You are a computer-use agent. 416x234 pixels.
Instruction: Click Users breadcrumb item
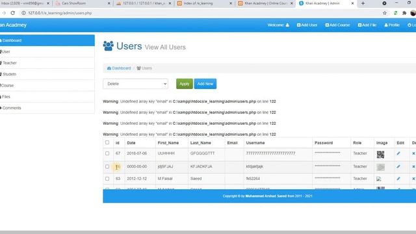[x=144, y=68]
